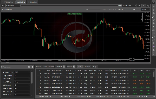Open the price alert bell icon
The height and width of the screenshot is (99, 156).
point(154,54)
